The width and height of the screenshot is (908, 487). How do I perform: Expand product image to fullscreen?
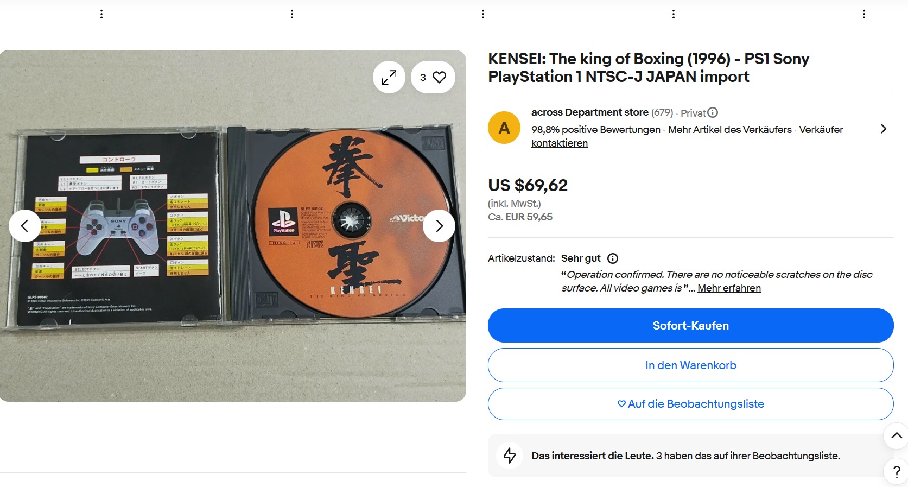pos(389,78)
